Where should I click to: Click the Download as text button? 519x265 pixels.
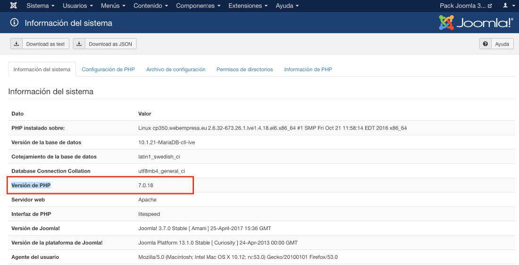click(40, 44)
